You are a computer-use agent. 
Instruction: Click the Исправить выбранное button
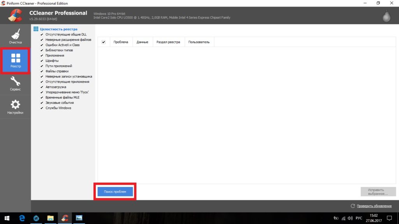coord(378,192)
